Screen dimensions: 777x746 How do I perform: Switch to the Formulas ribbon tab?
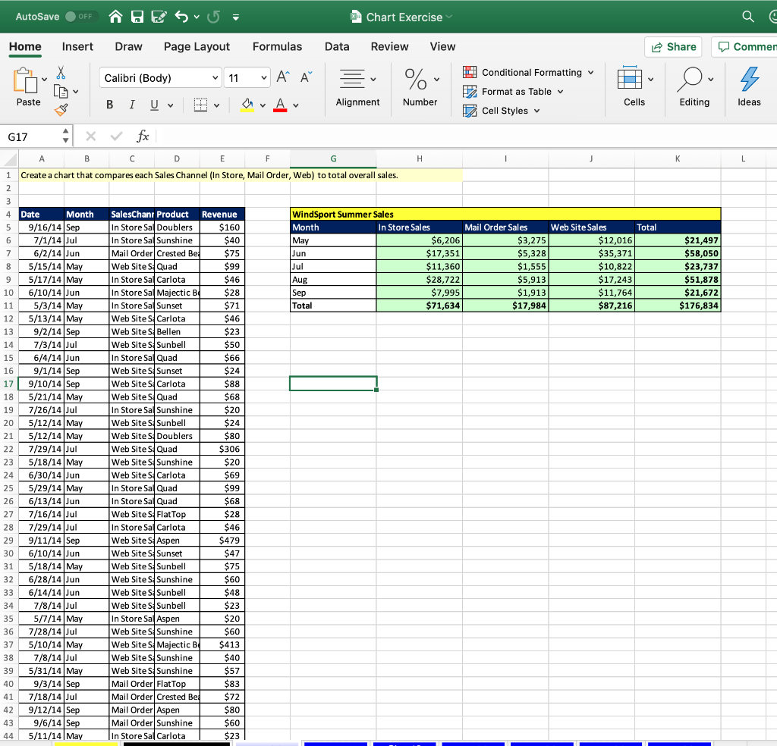(x=277, y=46)
